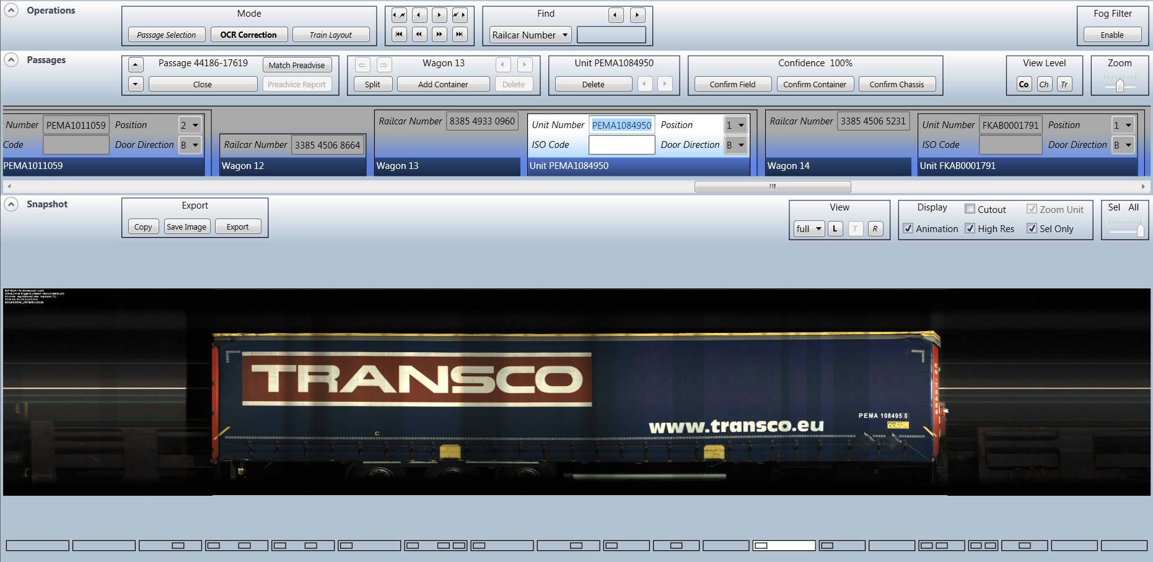Enable the Cutout checkbox

(970, 209)
